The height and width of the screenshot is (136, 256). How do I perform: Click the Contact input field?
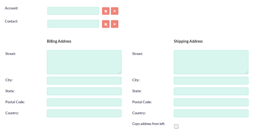(x=73, y=24)
